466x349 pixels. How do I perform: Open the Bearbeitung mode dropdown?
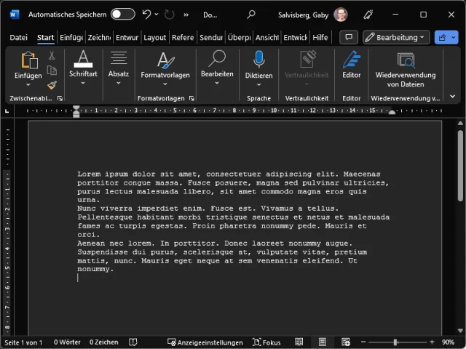click(395, 37)
